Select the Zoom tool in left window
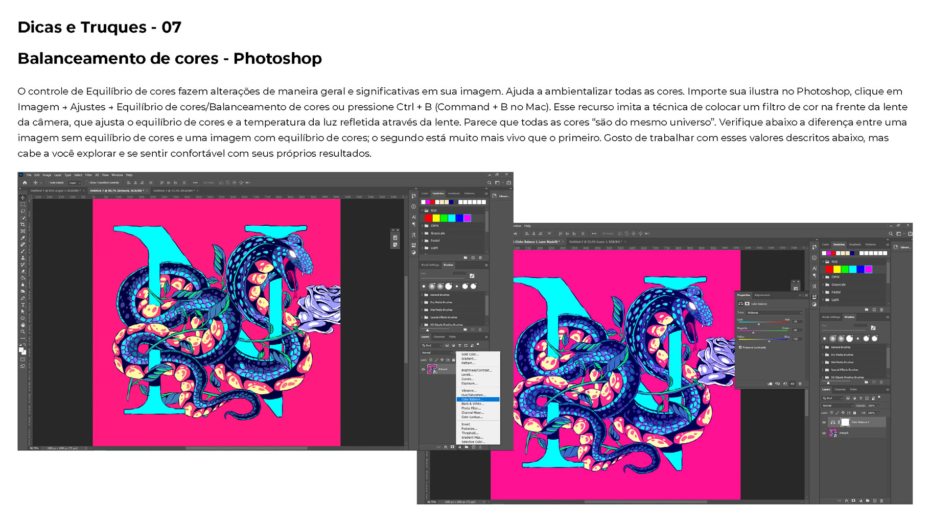The height and width of the screenshot is (523, 930). tap(22, 331)
